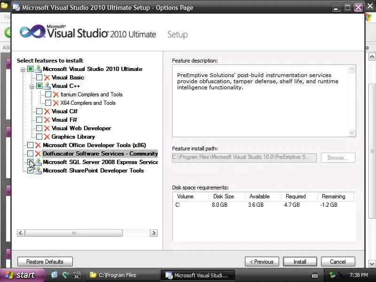Click the Remaining column header
This screenshot has width=376, height=282.
pos(336,196)
